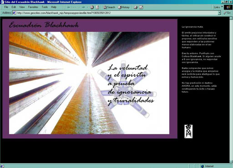Image resolution: width=233 pixels, height=168 pixels.
Task: Click the Stop loading icon
Action: pyautogui.click(x=92, y=7)
